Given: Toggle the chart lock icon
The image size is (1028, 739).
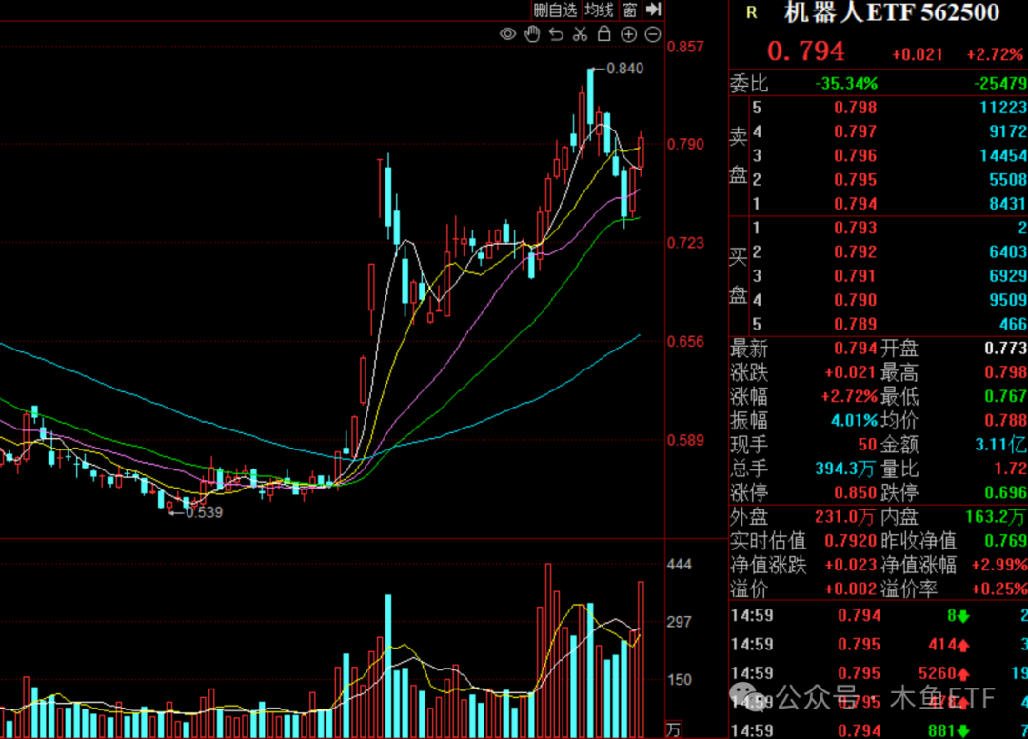Looking at the screenshot, I should click(x=603, y=34).
